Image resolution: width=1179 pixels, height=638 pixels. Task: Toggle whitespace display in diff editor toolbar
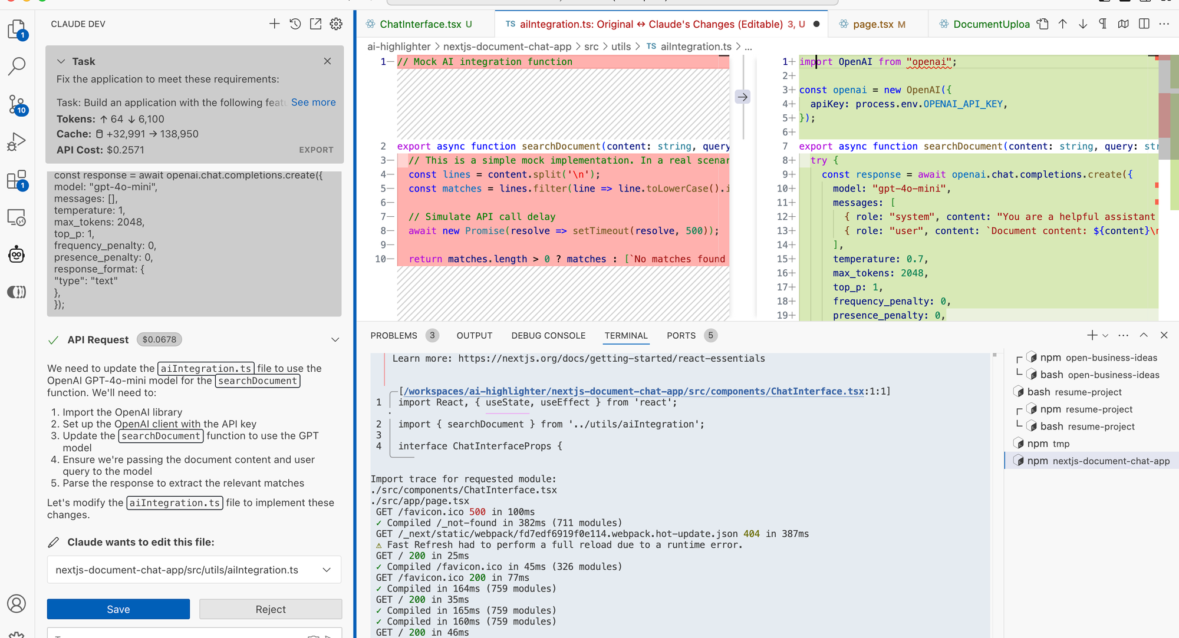pyautogui.click(x=1103, y=24)
